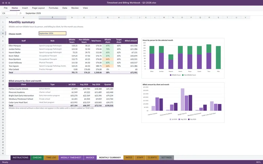The image size is (263, 164).
Task: Switch to the RATES sheet tab
Action: coord(129,157)
